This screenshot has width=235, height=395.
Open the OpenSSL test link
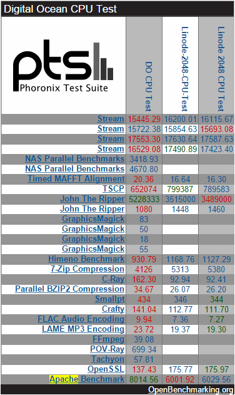point(106,369)
